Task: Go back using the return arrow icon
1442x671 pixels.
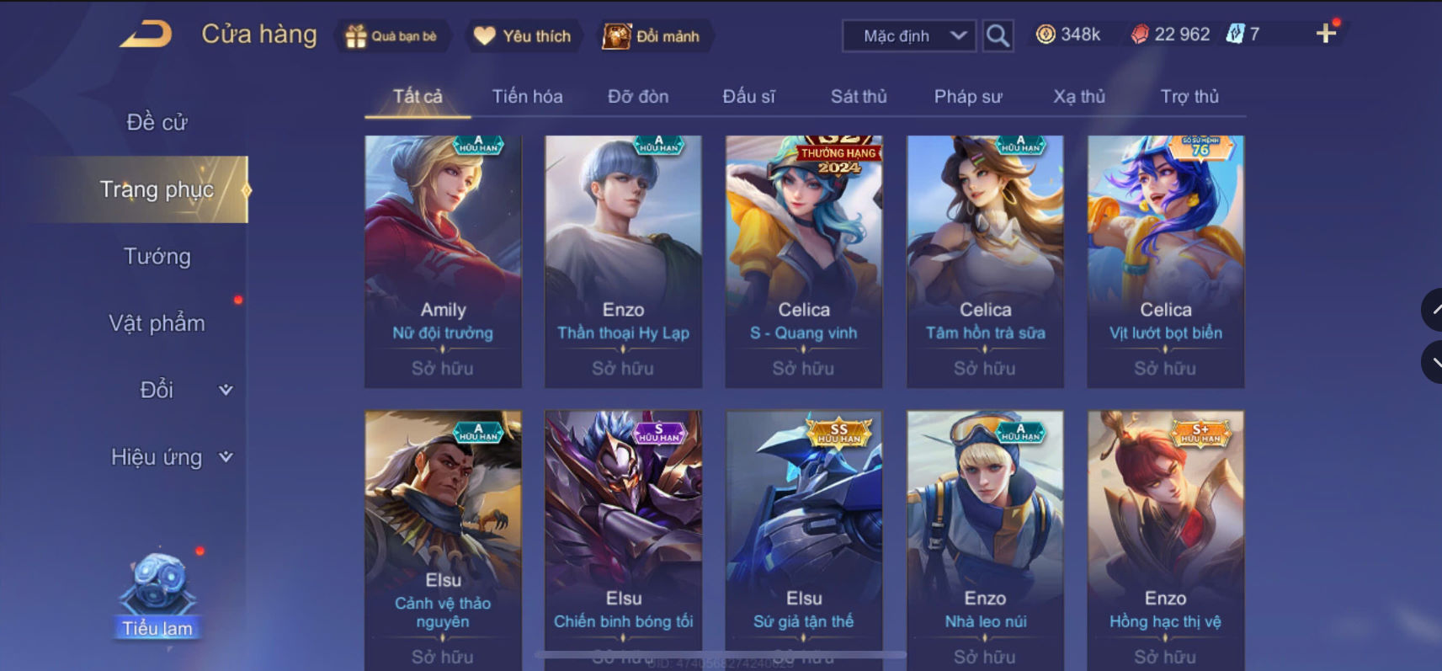Action: click(x=146, y=35)
